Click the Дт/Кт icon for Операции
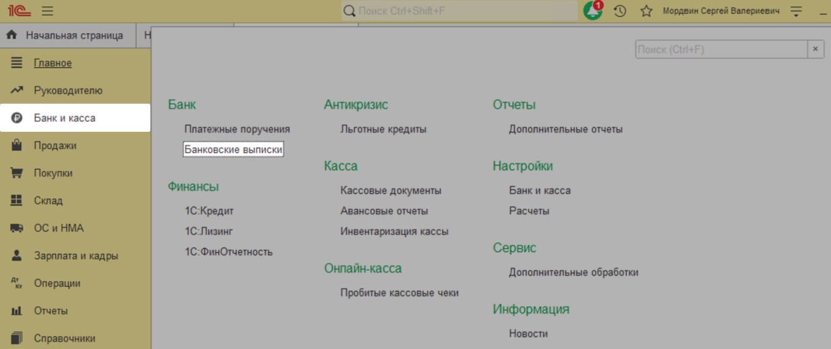 (x=16, y=283)
